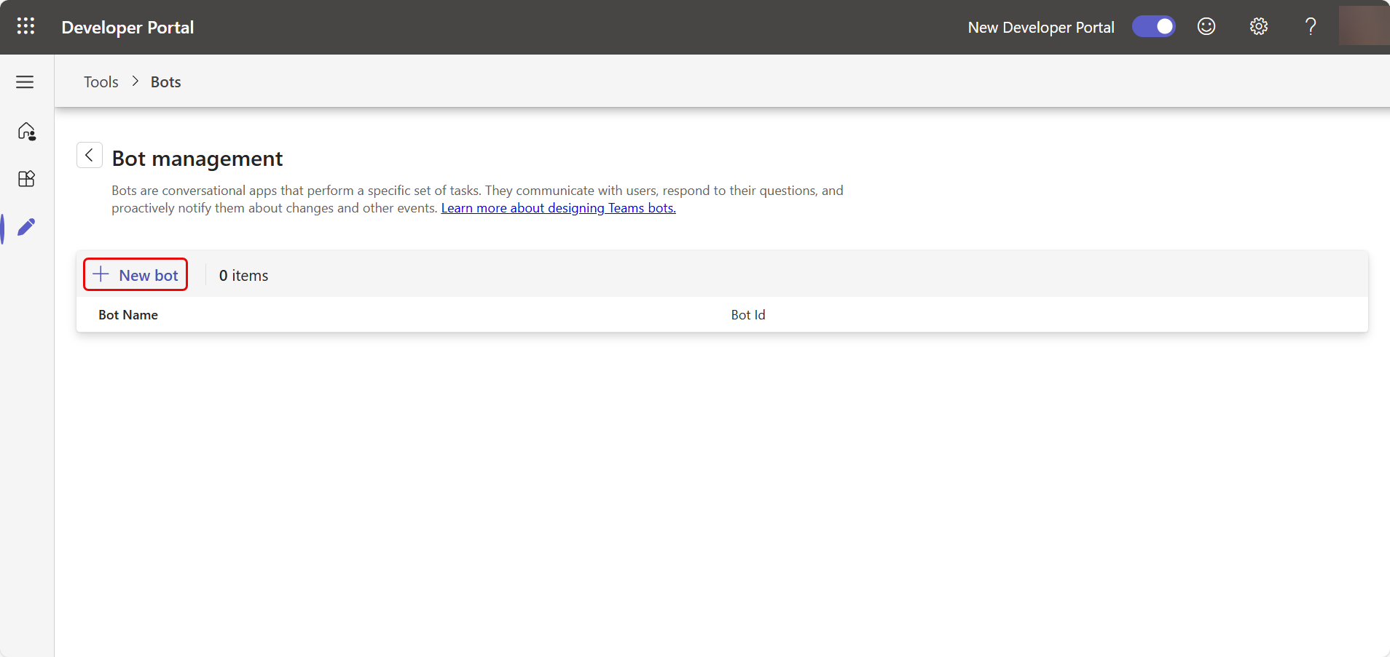Screen dimensions: 1390x657
Task: Select Bots in the breadcrumb
Action: 165,82
